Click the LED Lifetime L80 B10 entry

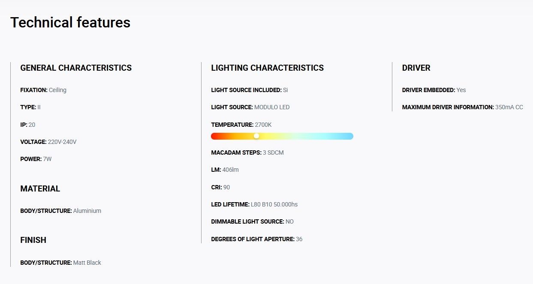tap(254, 204)
